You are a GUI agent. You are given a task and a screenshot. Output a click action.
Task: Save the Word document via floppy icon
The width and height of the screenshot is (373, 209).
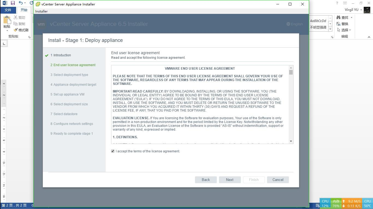click(x=13, y=3)
